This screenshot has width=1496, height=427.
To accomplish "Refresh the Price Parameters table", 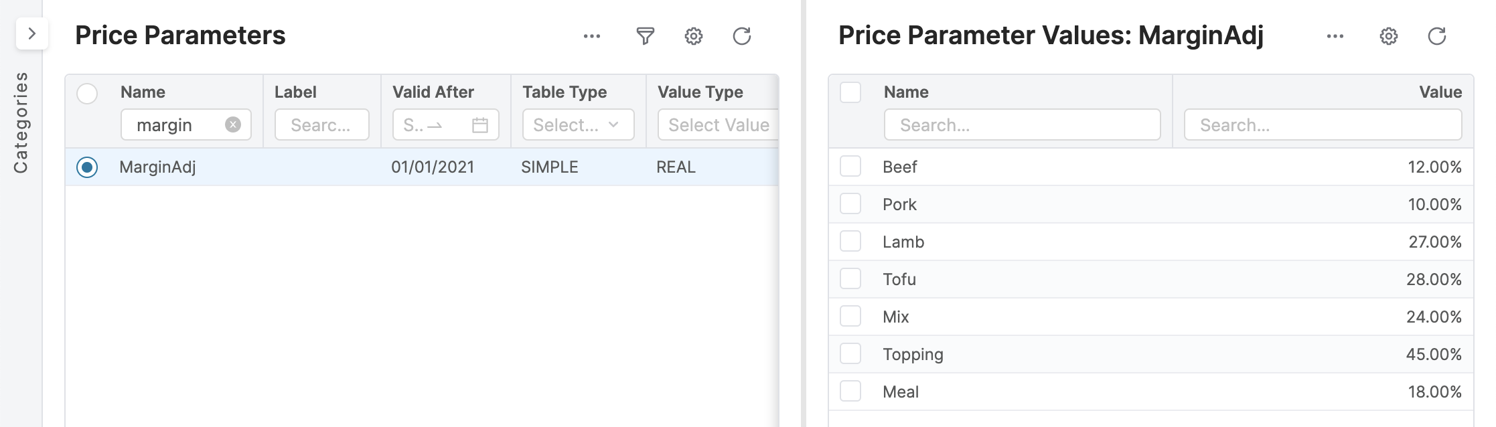I will point(741,36).
